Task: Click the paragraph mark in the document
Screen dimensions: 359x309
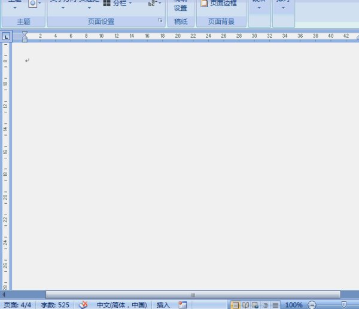Action: click(x=27, y=60)
